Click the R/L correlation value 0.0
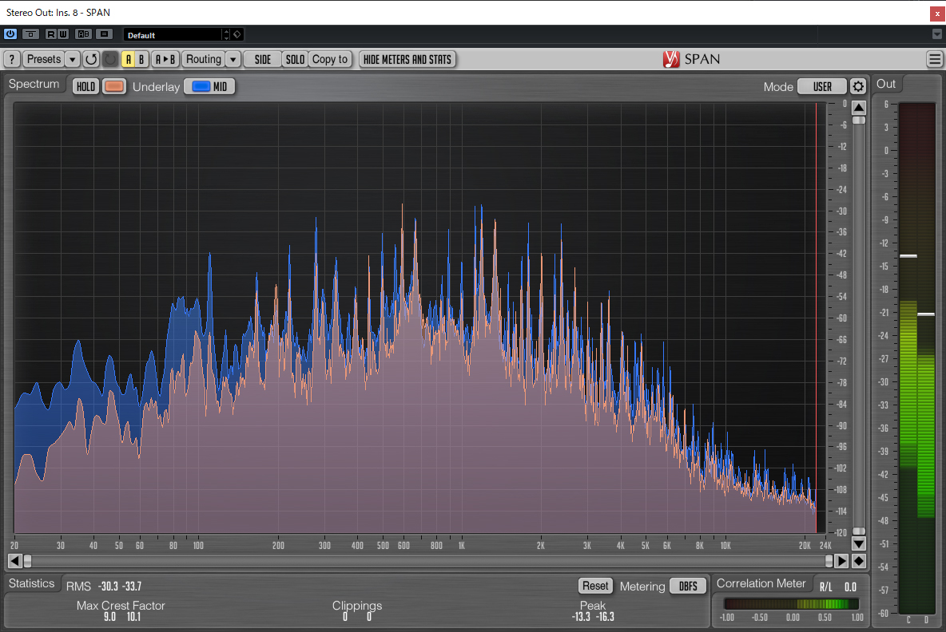946x632 pixels. tap(850, 587)
